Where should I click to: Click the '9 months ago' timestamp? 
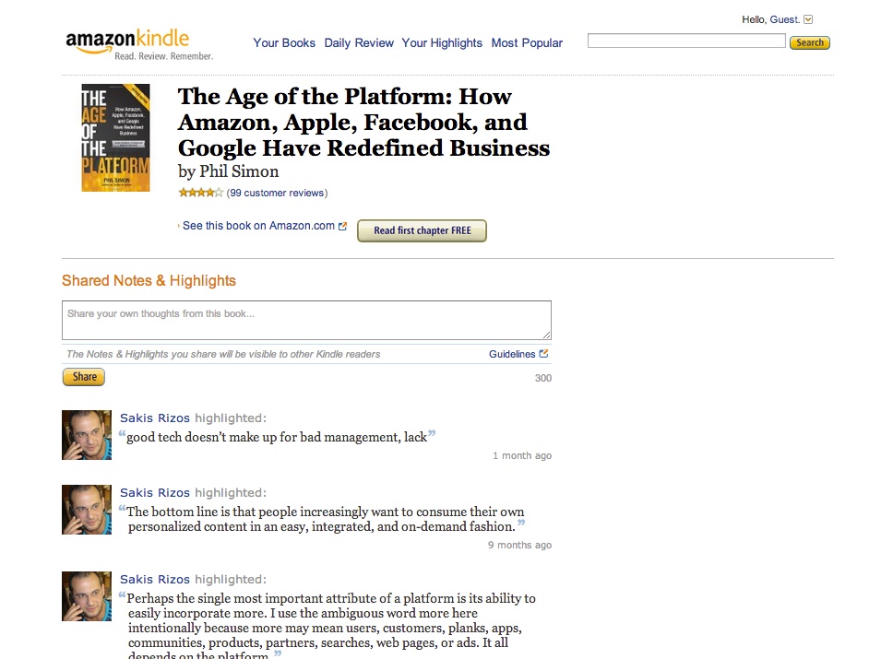[x=519, y=545]
